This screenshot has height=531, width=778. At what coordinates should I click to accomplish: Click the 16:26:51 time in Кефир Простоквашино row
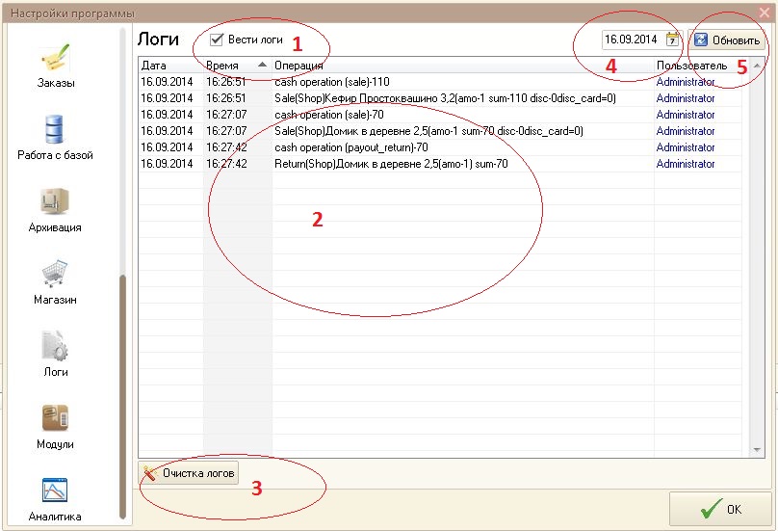click(226, 98)
